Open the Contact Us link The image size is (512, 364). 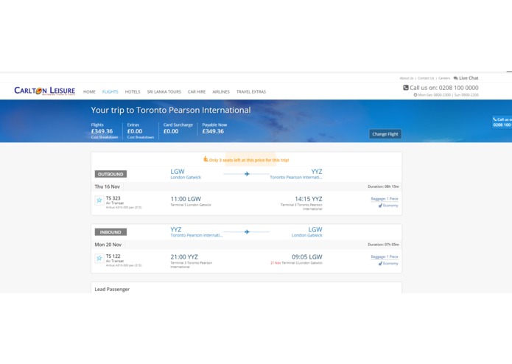pos(426,78)
